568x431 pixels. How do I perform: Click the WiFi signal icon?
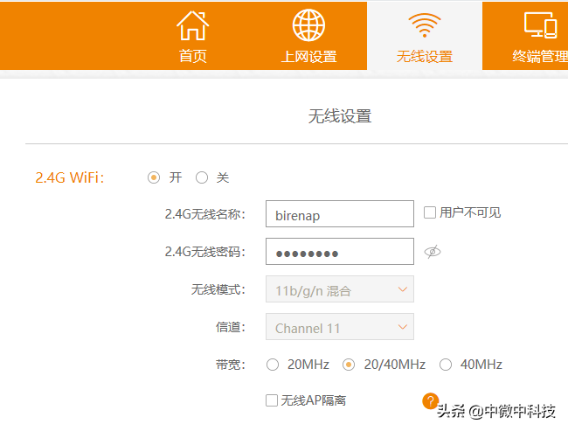tap(425, 25)
